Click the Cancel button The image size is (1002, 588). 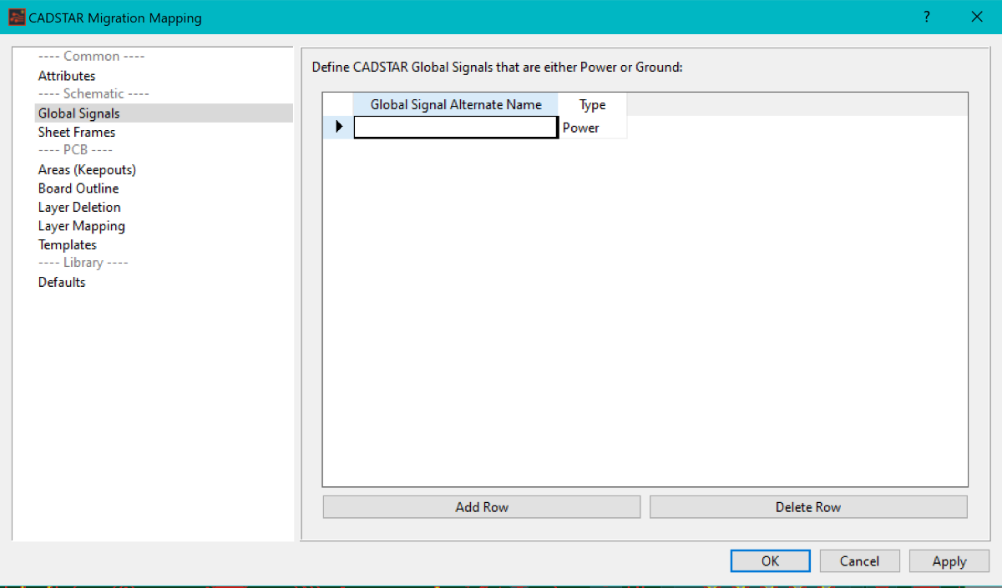click(x=860, y=561)
